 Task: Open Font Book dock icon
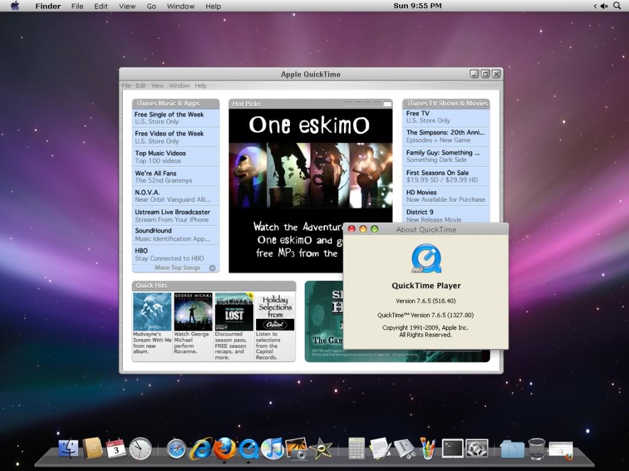(x=404, y=448)
